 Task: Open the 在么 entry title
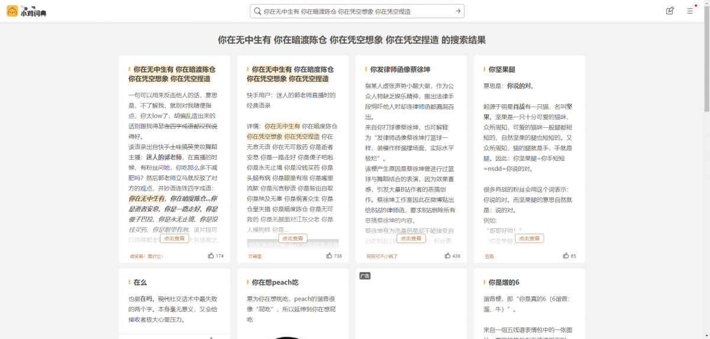click(140, 282)
